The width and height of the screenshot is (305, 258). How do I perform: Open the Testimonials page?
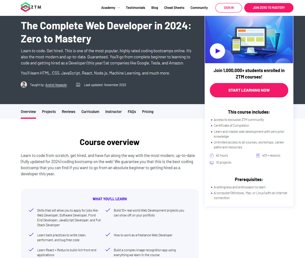click(135, 8)
